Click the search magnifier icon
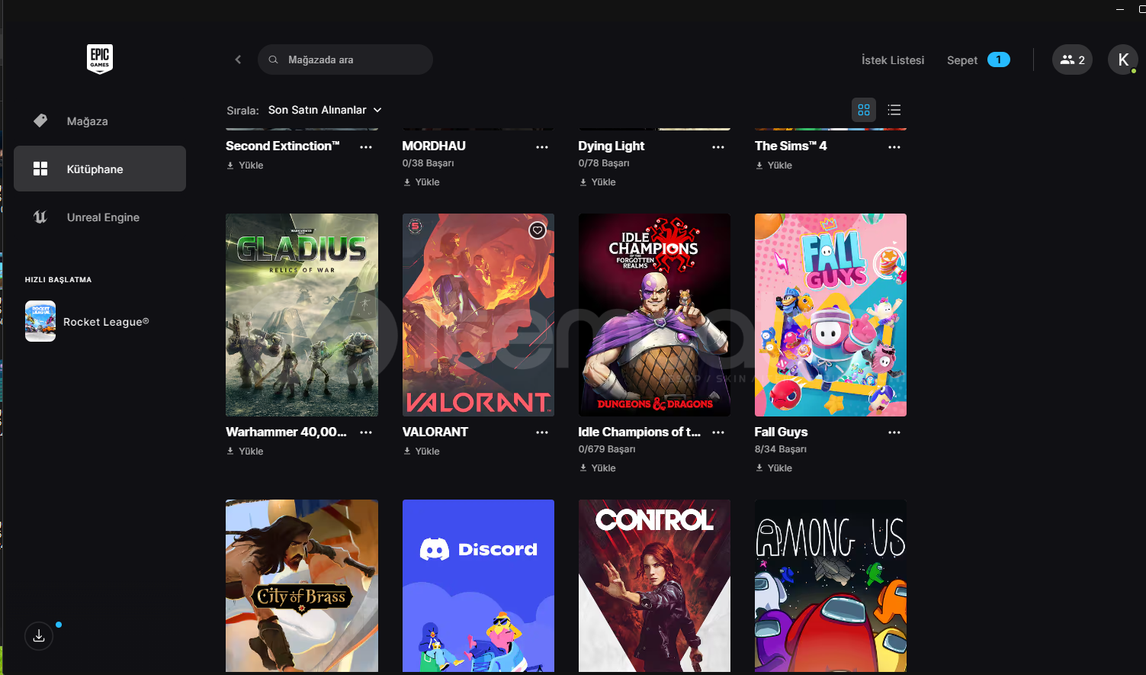 273,59
